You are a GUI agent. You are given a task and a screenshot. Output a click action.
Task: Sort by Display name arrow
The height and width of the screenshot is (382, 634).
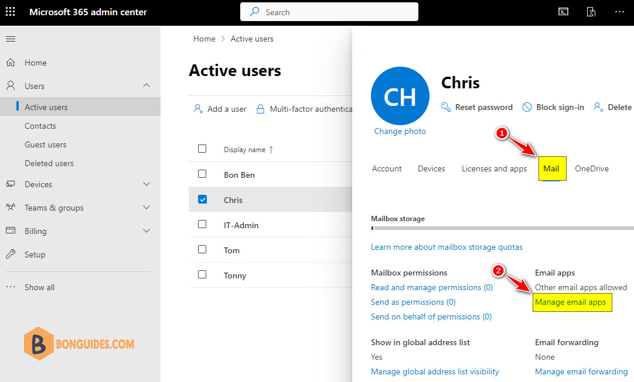tap(271, 150)
